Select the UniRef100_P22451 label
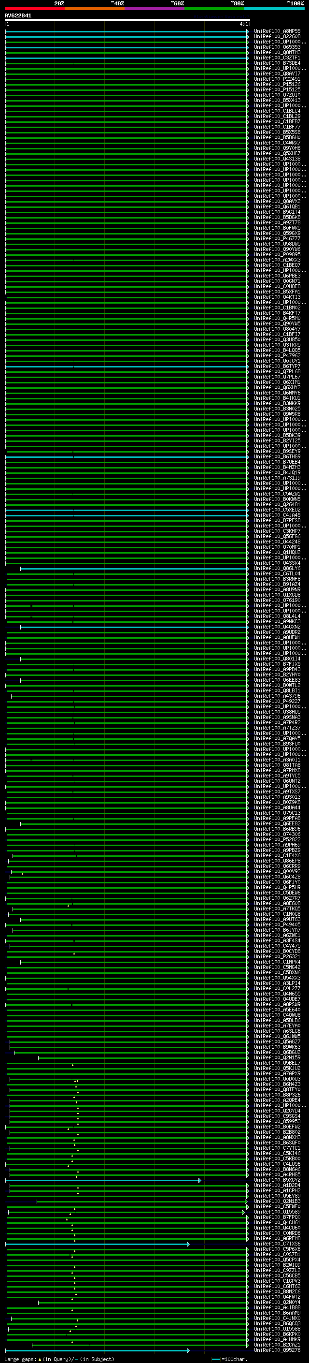 point(277,79)
